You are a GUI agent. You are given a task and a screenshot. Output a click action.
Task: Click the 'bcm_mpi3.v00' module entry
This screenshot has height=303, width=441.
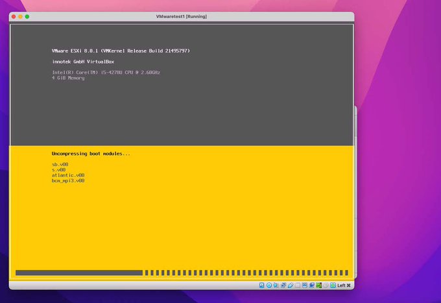coord(68,180)
